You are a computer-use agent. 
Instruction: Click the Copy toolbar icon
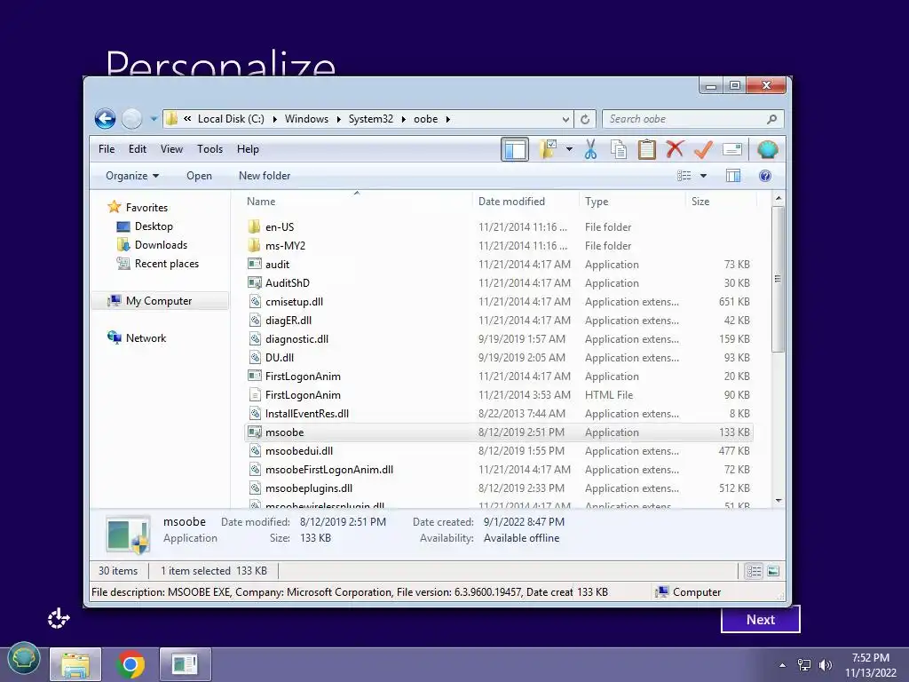tap(619, 149)
